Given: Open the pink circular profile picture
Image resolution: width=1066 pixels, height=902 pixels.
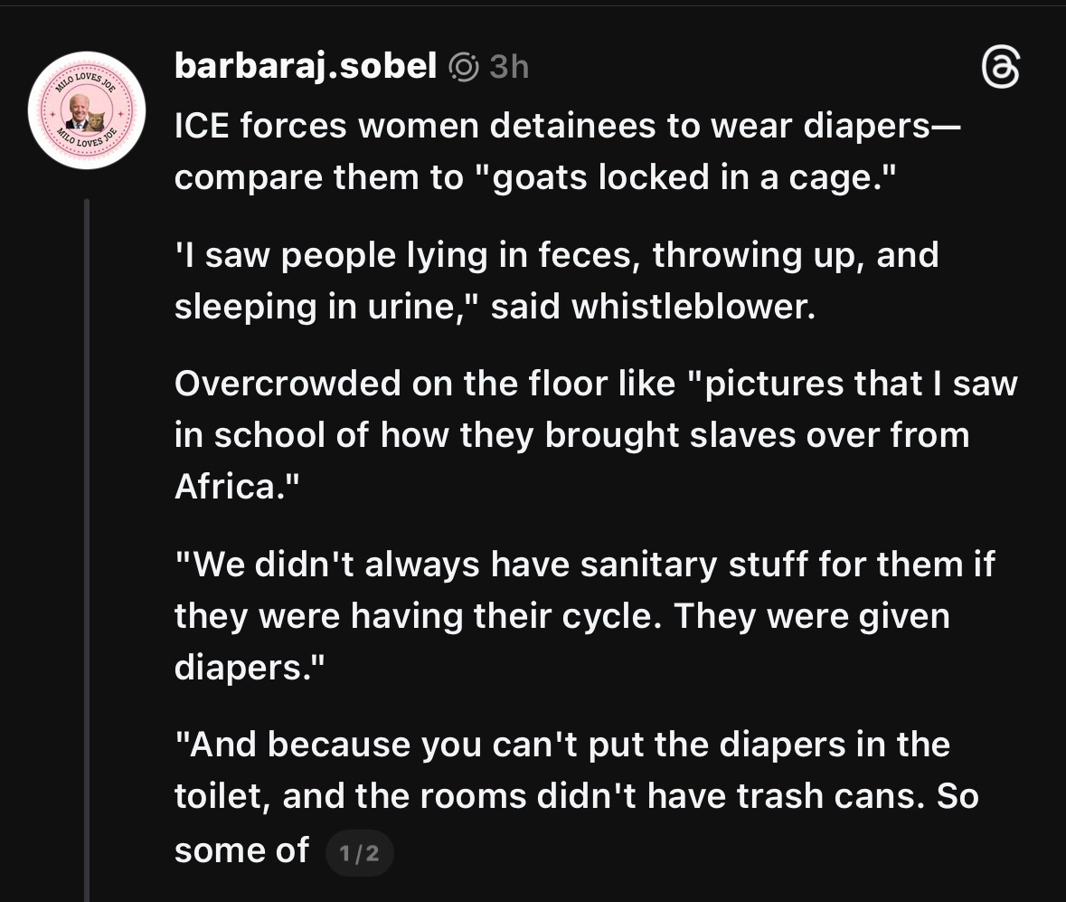Looking at the screenshot, I should click(x=87, y=110).
